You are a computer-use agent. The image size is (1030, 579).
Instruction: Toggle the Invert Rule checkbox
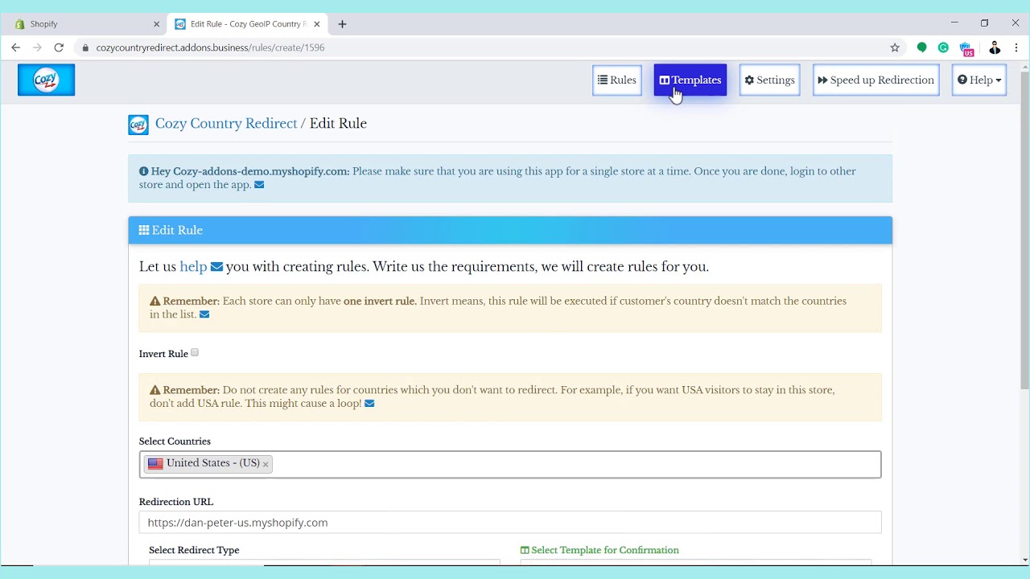pos(195,353)
